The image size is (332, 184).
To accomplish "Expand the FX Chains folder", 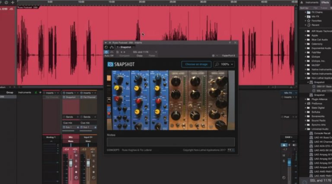I will [306, 12].
